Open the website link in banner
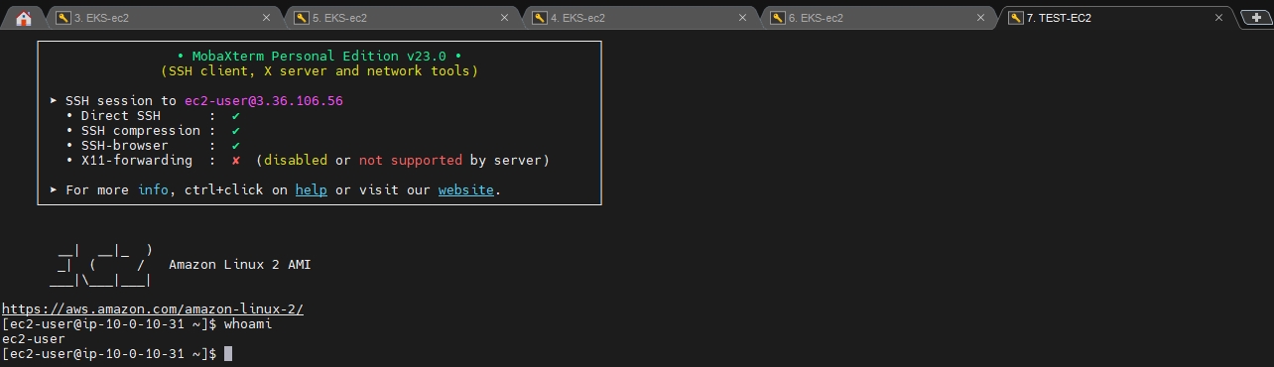This screenshot has width=1274, height=367. tap(465, 189)
